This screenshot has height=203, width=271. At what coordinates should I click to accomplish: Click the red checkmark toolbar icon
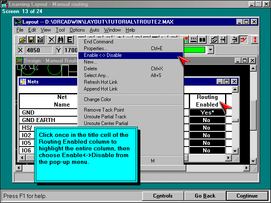[x=244, y=40]
